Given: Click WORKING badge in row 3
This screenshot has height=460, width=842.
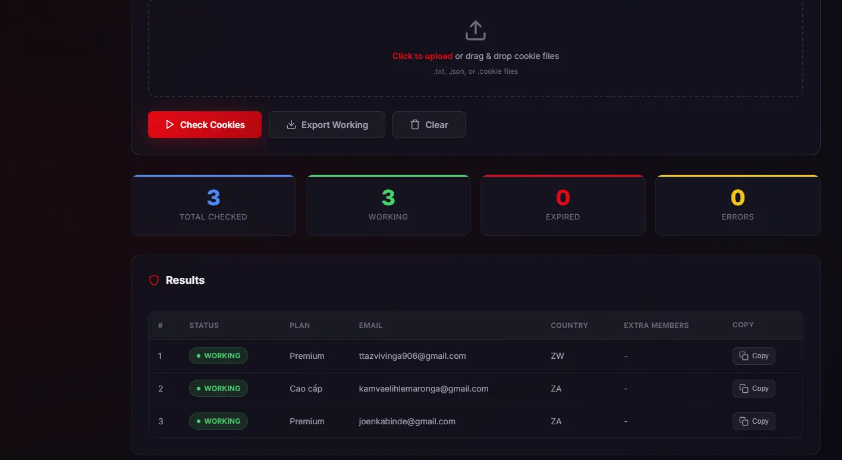Looking at the screenshot, I should (x=218, y=421).
